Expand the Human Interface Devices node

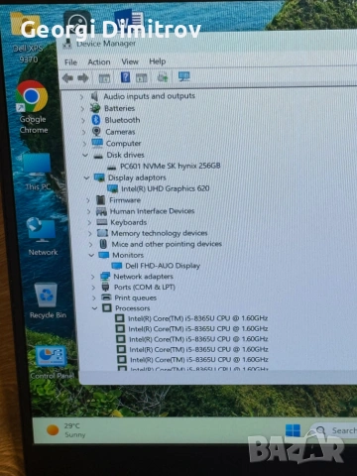pos(88,211)
